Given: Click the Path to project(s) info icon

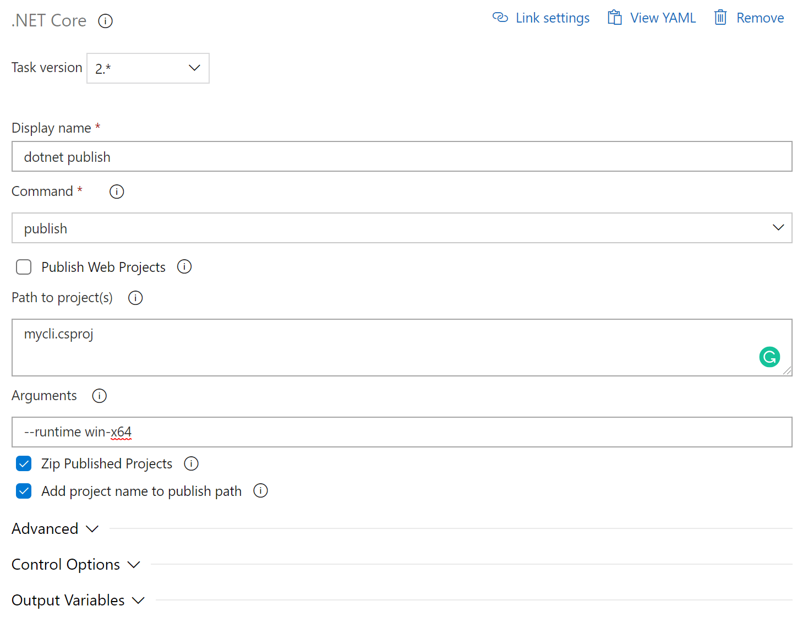Looking at the screenshot, I should (x=135, y=297).
